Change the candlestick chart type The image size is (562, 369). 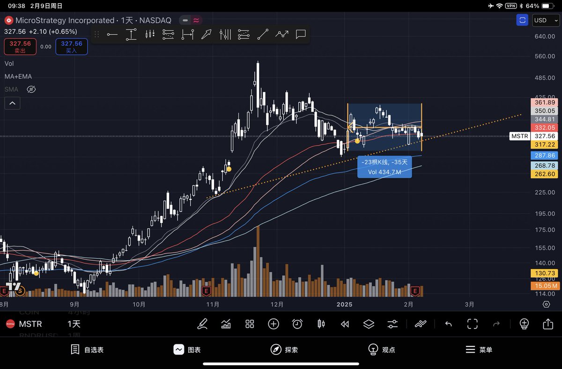[321, 324]
